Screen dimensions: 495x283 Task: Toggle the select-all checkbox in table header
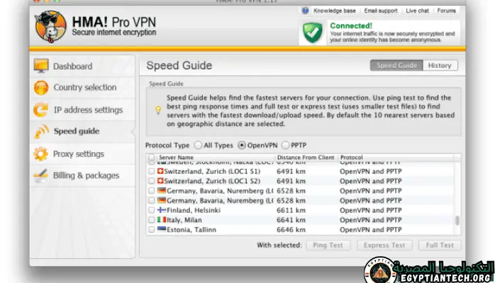(151, 157)
